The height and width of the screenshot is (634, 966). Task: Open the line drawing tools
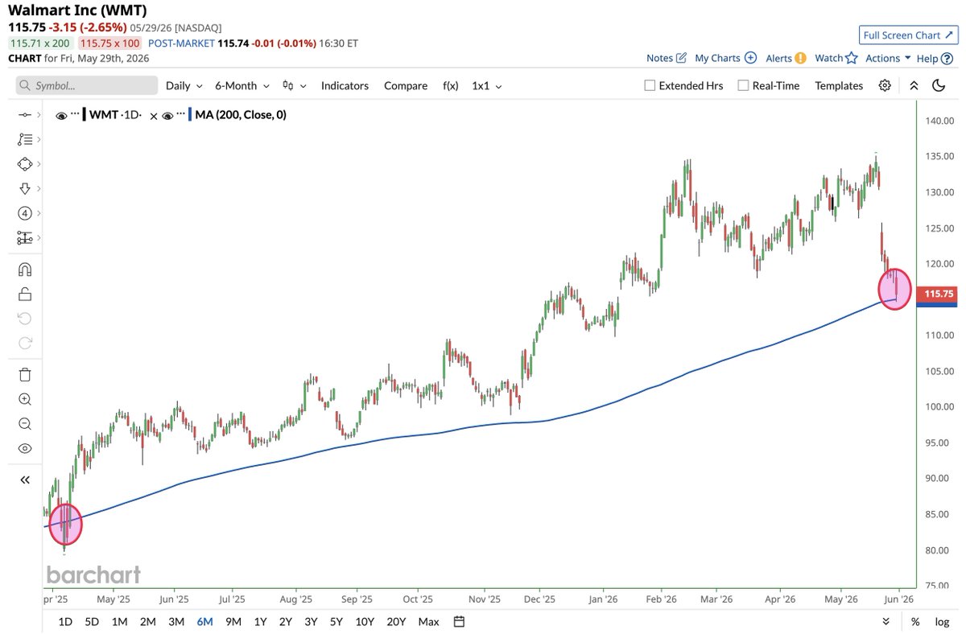point(24,115)
